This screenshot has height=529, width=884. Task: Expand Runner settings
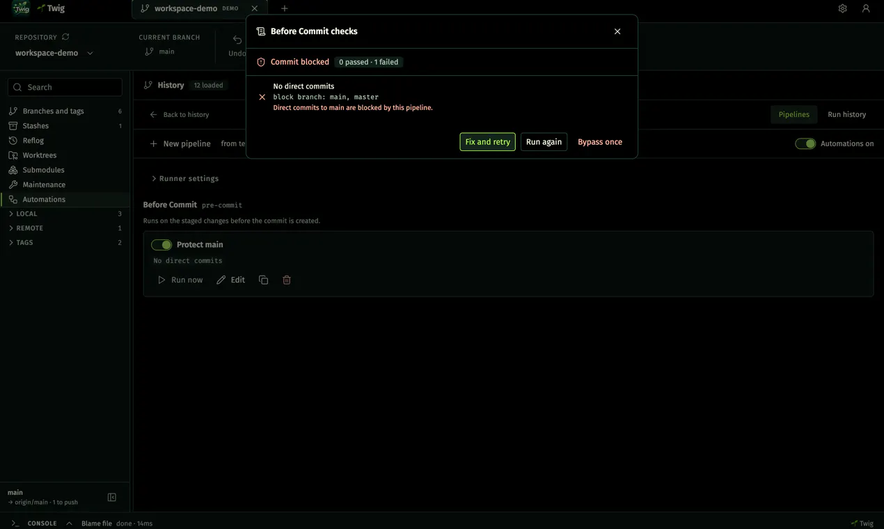click(x=184, y=179)
